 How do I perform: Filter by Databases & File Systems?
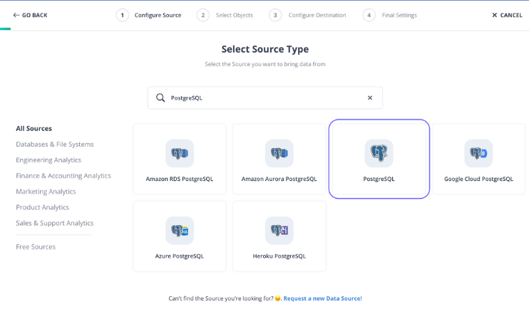click(55, 145)
